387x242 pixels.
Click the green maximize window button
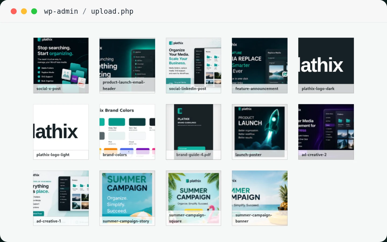click(x=34, y=11)
